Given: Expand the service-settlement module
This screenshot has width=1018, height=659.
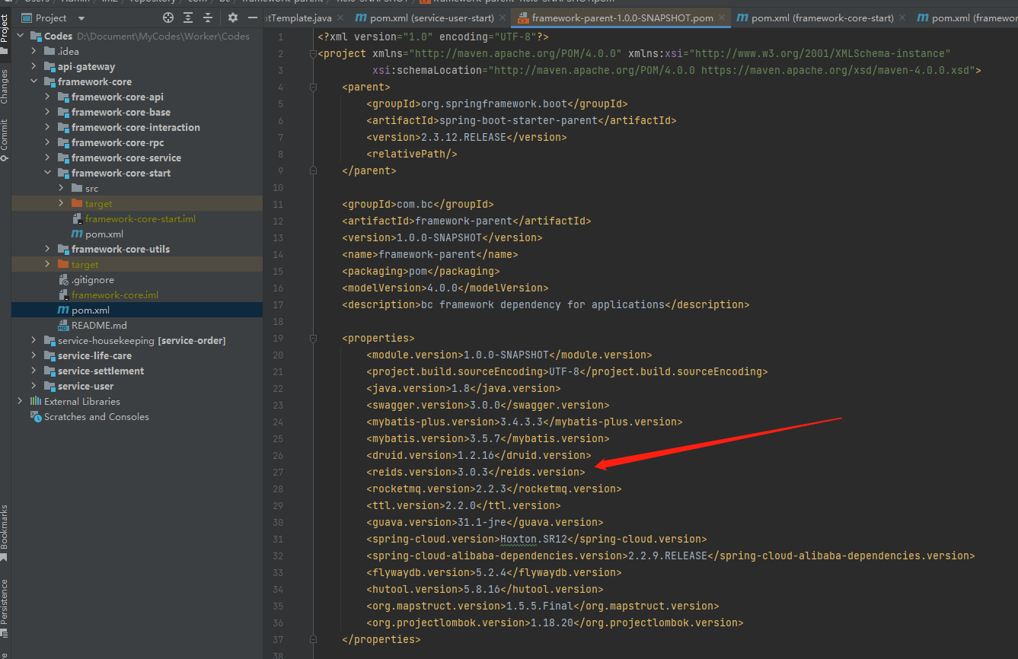Looking at the screenshot, I should [x=34, y=371].
